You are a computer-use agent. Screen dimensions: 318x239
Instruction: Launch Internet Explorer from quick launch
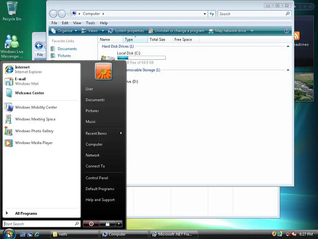click(x=37, y=234)
